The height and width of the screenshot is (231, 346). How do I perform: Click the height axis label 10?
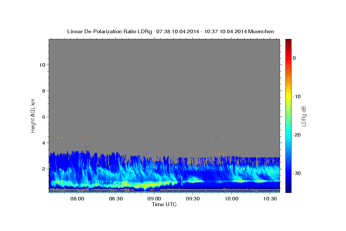(42, 65)
